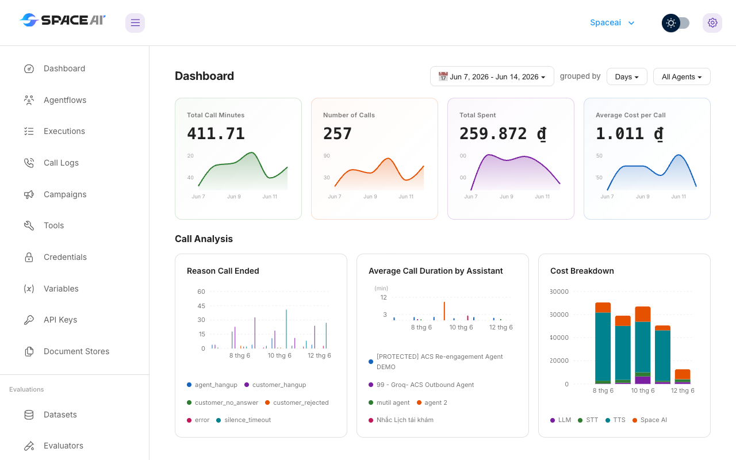This screenshot has width=736, height=460.
Task: Toggle customer_hangup legend series
Action: coord(275,385)
